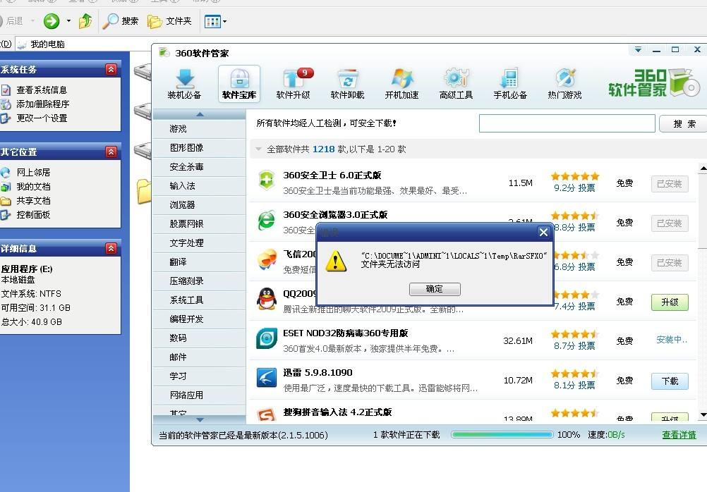Click 迅雷 5.9.8.1090 title text
707x492 pixels.
pos(318,373)
